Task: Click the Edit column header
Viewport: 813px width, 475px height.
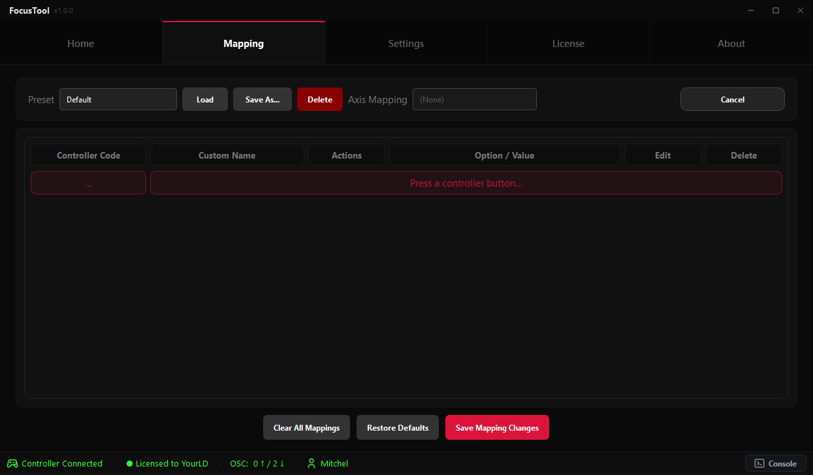Action: point(663,155)
